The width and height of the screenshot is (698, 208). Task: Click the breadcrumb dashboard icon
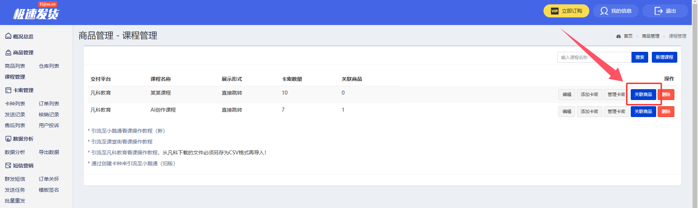pyautogui.click(x=618, y=36)
